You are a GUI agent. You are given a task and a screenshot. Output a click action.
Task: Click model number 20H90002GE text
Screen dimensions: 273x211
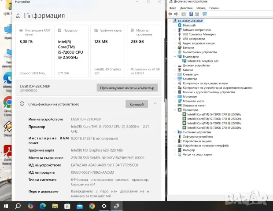click(29, 91)
